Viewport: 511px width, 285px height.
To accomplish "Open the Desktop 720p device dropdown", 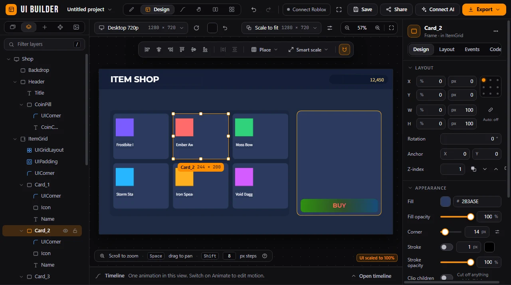I will (141, 28).
